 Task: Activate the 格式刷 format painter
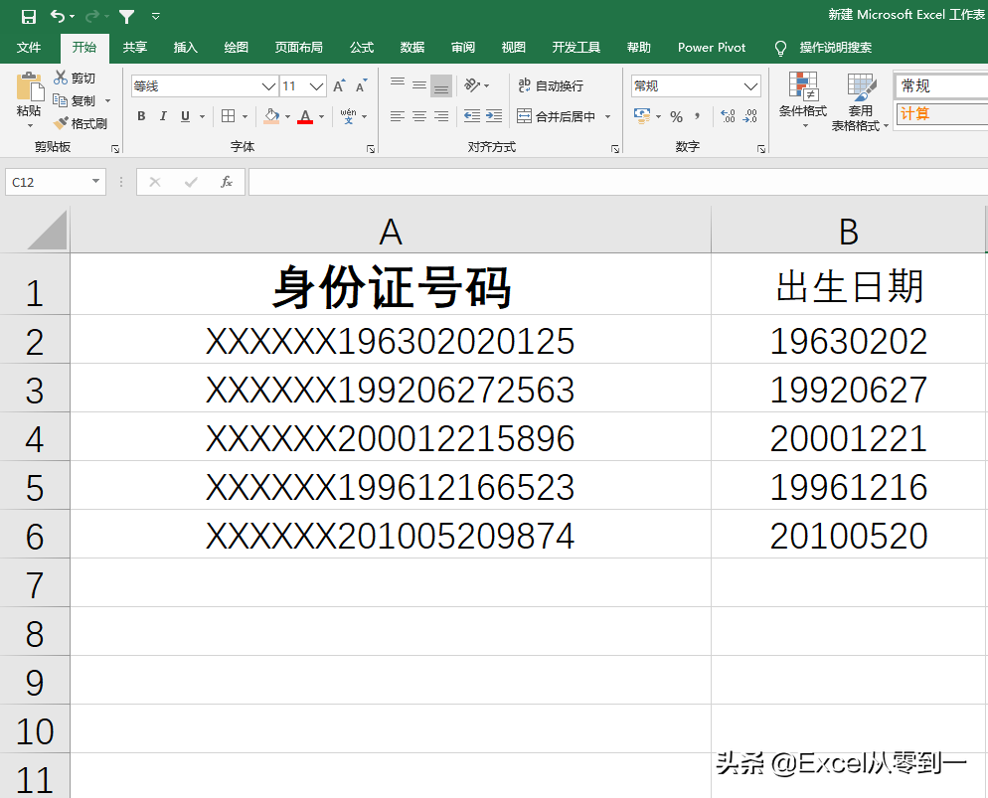[81, 123]
